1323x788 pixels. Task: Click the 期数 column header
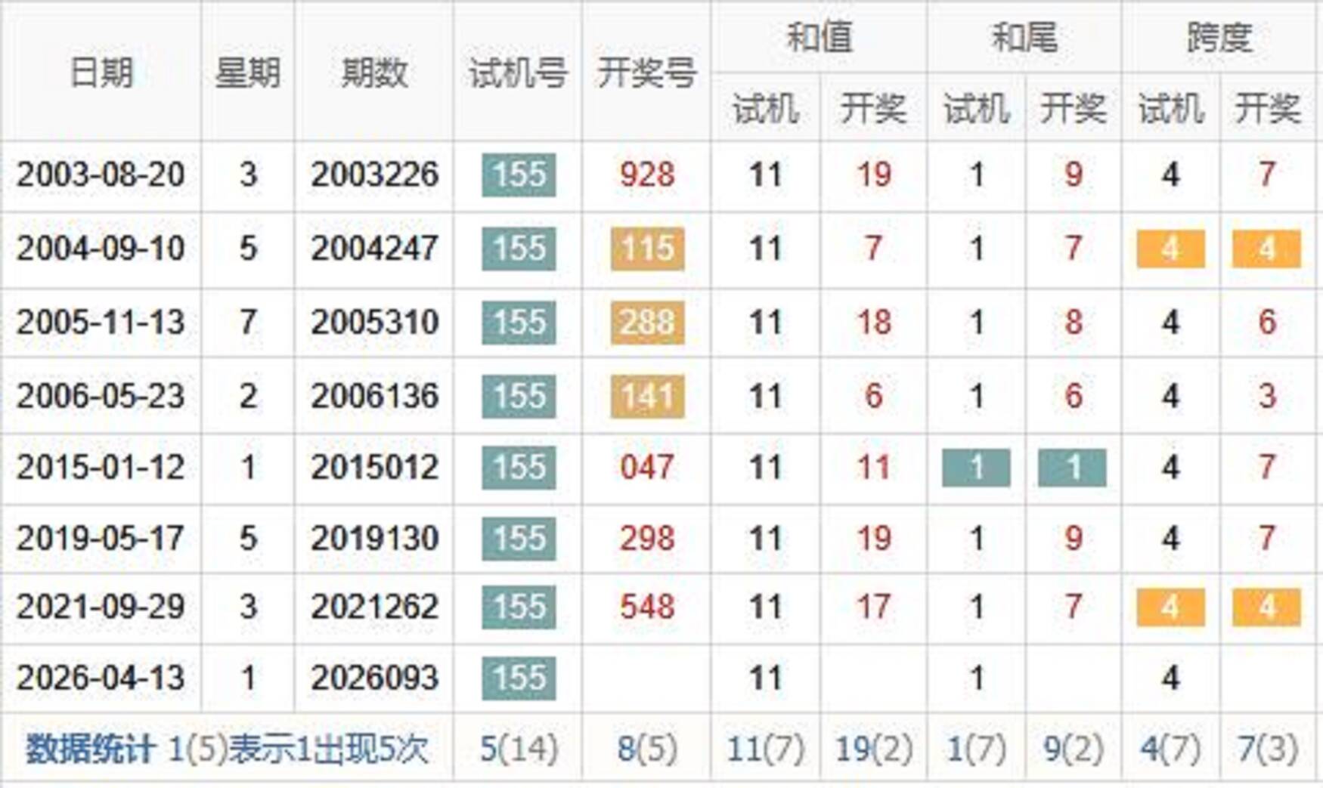click(x=373, y=73)
